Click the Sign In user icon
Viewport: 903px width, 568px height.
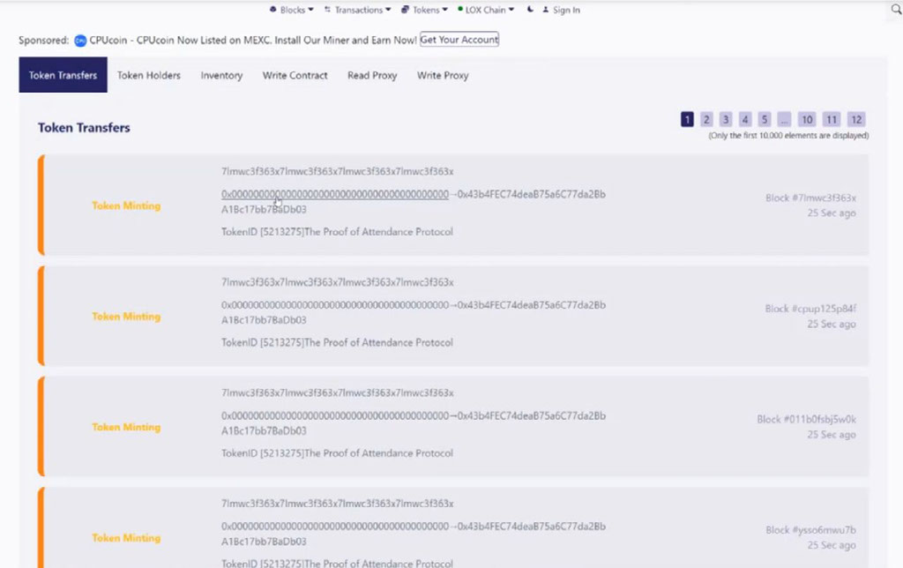click(546, 10)
